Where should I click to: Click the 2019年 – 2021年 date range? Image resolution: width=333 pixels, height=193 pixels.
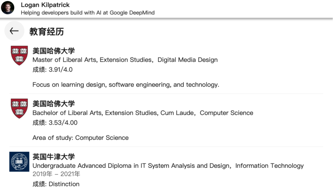(x=56, y=174)
